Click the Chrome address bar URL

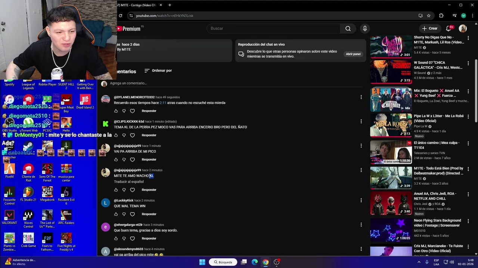165,16
